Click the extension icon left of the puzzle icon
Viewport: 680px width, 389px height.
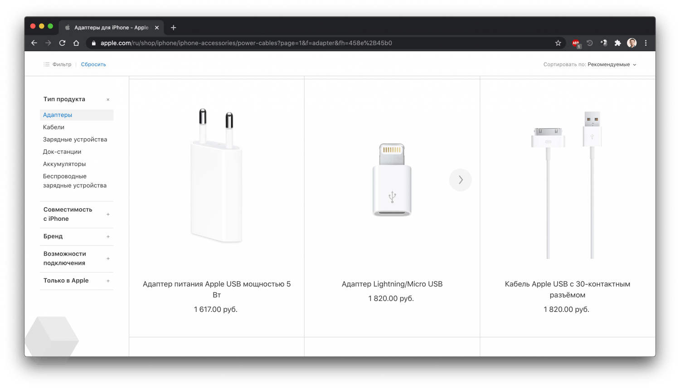pyautogui.click(x=604, y=43)
